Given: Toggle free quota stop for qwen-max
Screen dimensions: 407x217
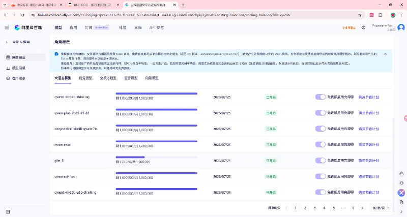Looking at the screenshot, I should pos(321,144).
